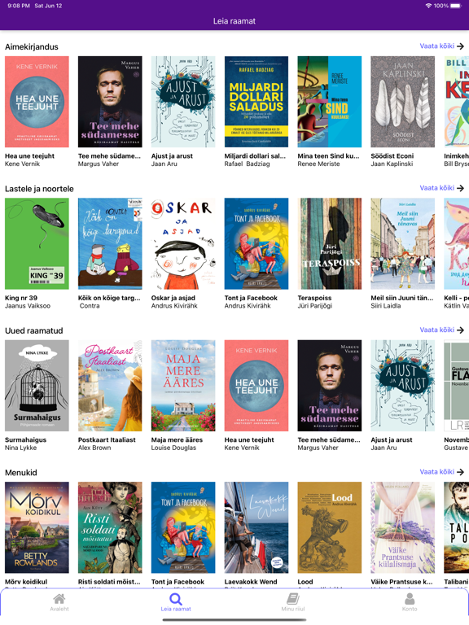This screenshot has height=625, width=469.
Task: Tap Vaata kõiki link for Uued raamatud
Action: 436,330
